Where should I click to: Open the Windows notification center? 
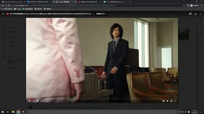point(201,112)
